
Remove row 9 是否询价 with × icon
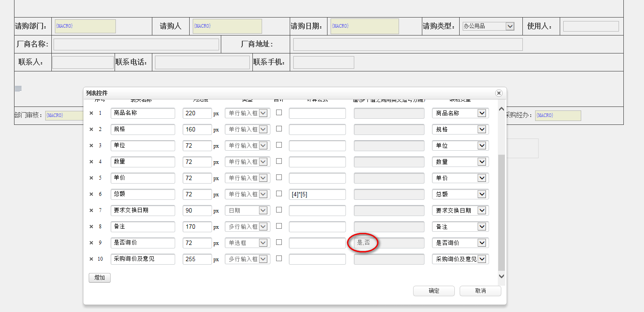(91, 243)
